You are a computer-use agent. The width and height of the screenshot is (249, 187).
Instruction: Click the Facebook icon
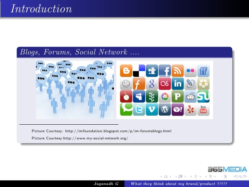(165, 71)
